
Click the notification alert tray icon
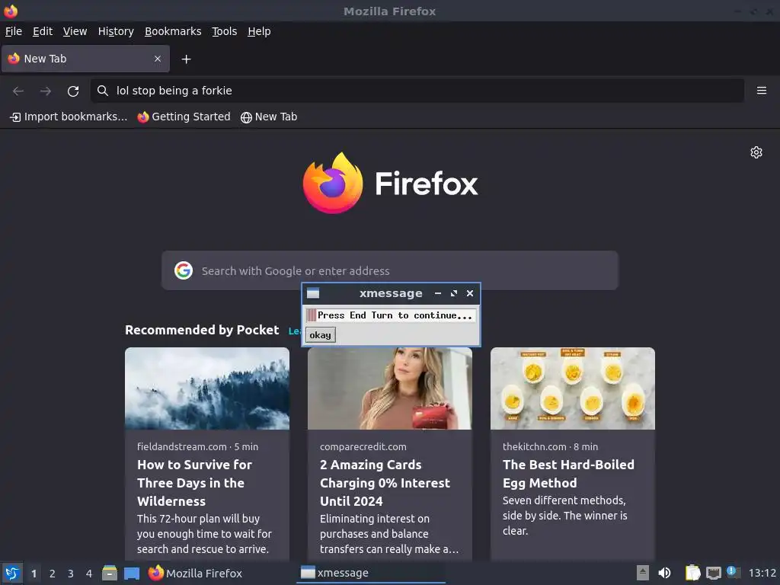coord(734,571)
